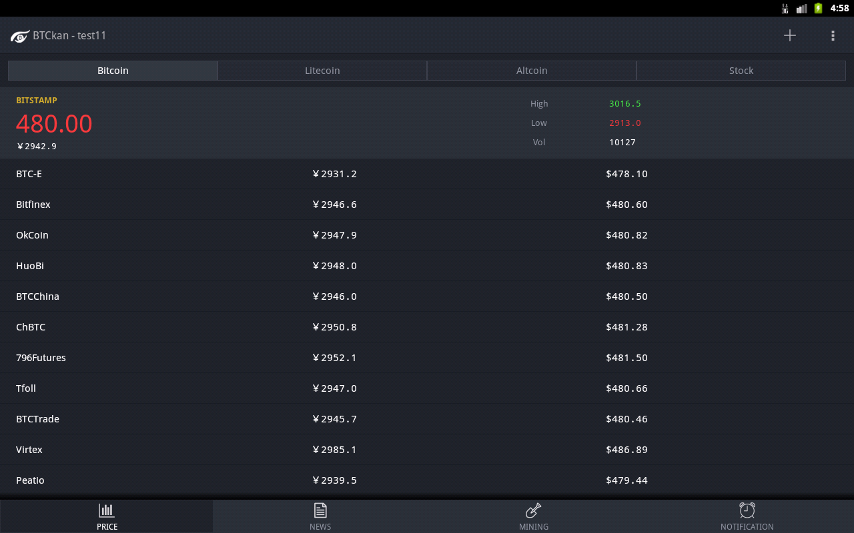The height and width of the screenshot is (533, 854).
Task: Open the Price chart icon tab
Action: [107, 517]
